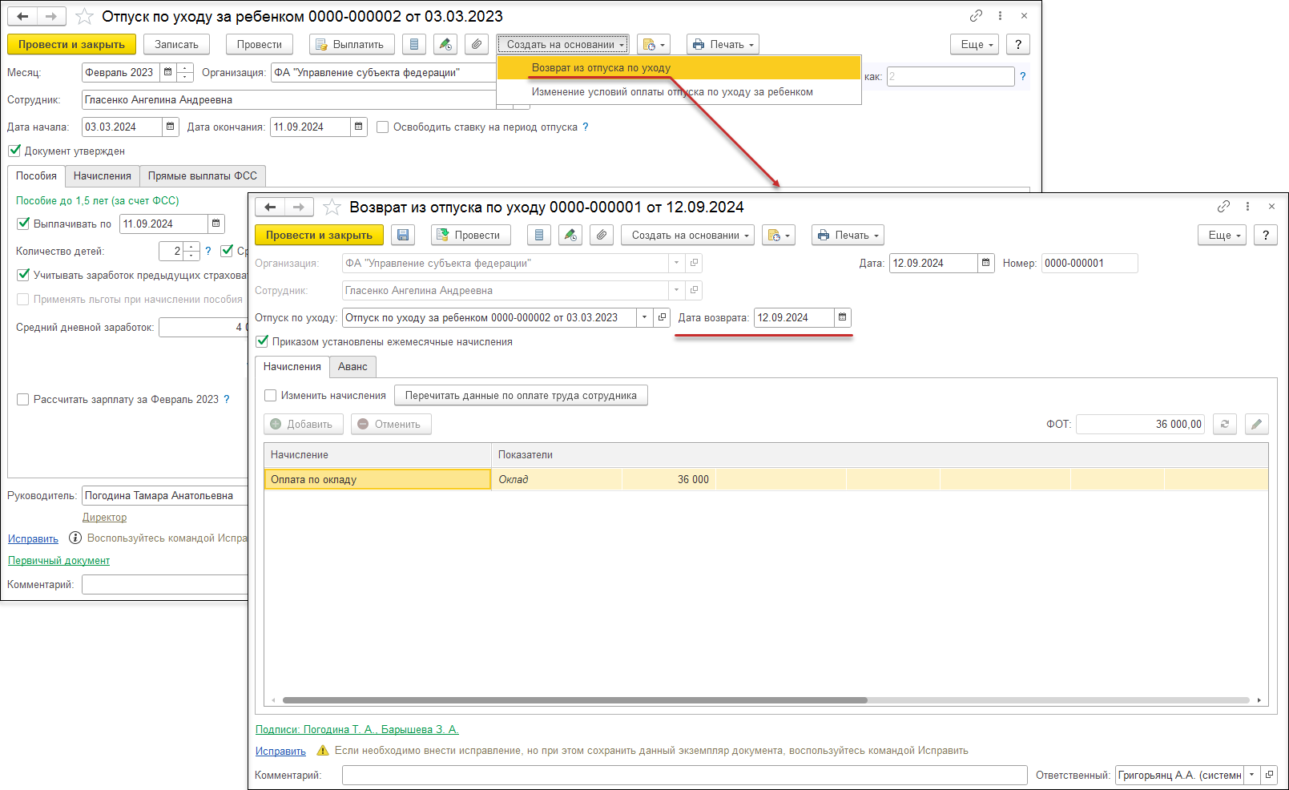
Task: Edit ФОТ pencil icon
Action: (1256, 424)
